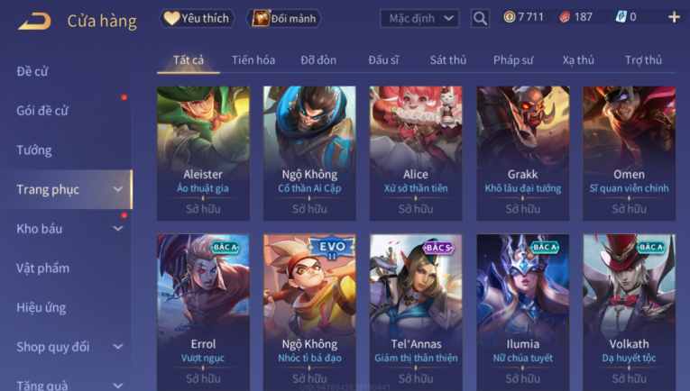The height and width of the screenshot is (391, 690).
Task: Expand the Kho báu sidebar section
Action: click(118, 229)
